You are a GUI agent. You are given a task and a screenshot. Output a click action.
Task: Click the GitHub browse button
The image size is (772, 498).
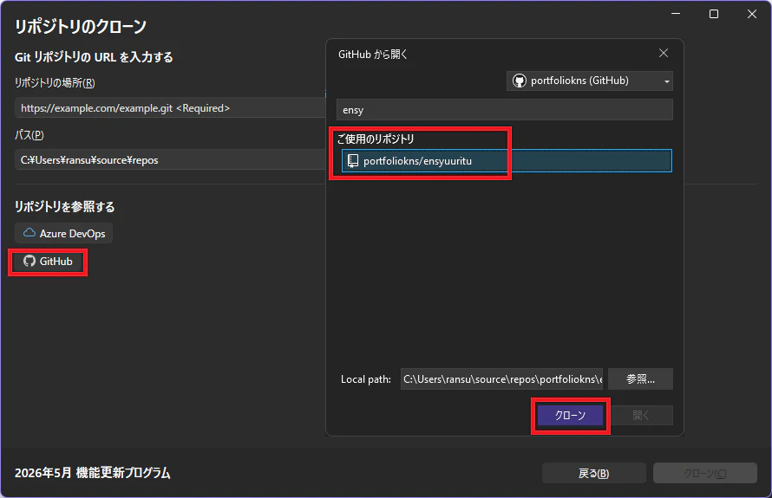49,262
